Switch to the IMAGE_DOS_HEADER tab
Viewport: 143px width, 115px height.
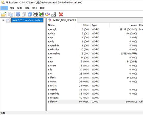[x=62, y=20]
